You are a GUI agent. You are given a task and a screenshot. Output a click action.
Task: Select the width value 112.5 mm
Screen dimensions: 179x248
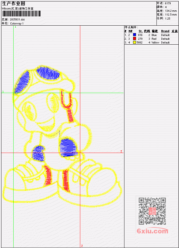coord(171,15)
